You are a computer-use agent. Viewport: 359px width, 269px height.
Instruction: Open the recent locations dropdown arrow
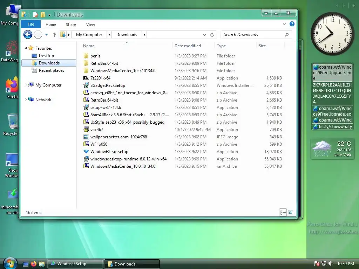pyautogui.click(x=47, y=35)
